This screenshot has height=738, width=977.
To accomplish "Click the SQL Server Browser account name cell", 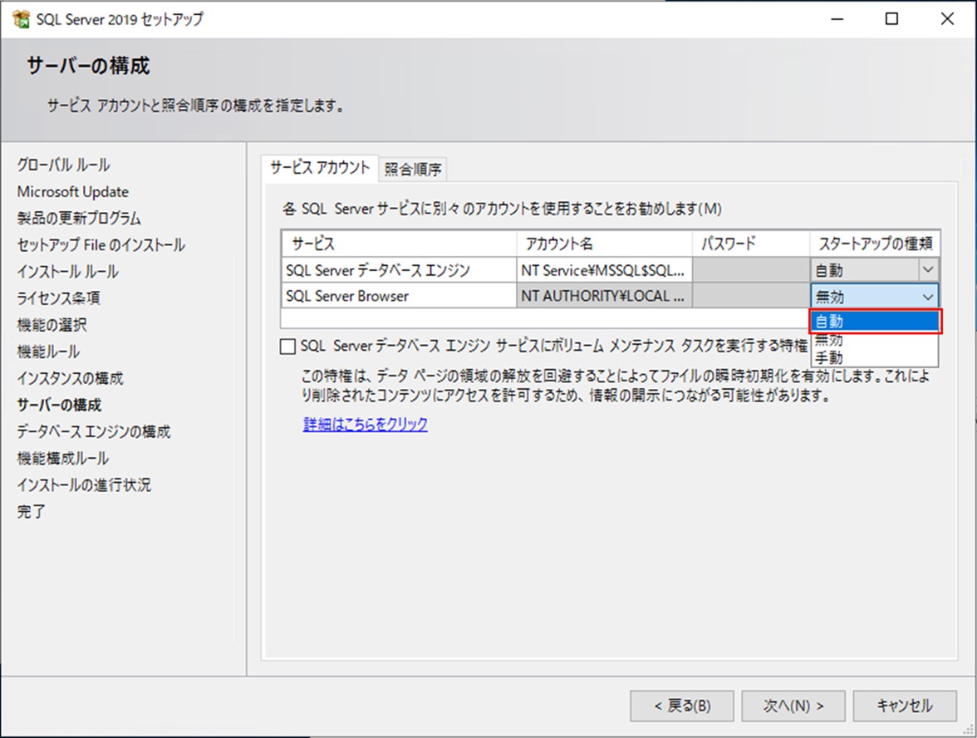I will [x=603, y=296].
